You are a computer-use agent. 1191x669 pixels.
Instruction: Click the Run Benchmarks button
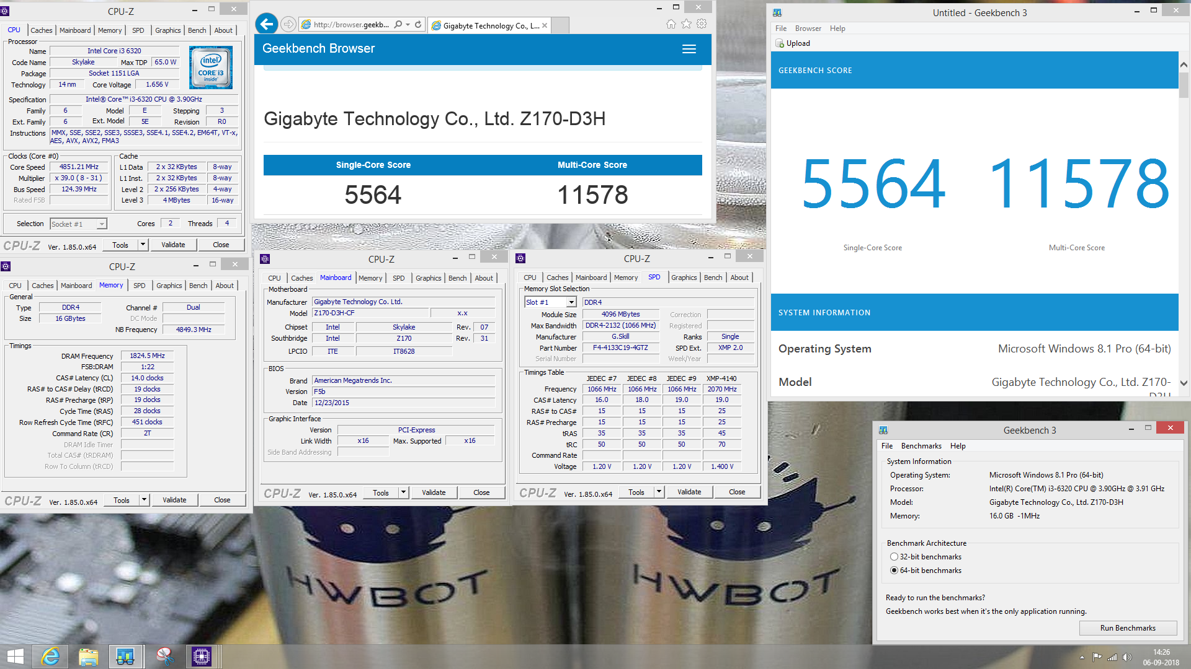[1128, 628]
